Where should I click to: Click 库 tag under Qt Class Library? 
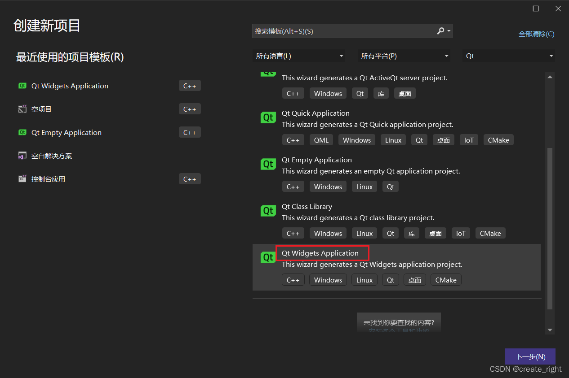click(x=411, y=233)
